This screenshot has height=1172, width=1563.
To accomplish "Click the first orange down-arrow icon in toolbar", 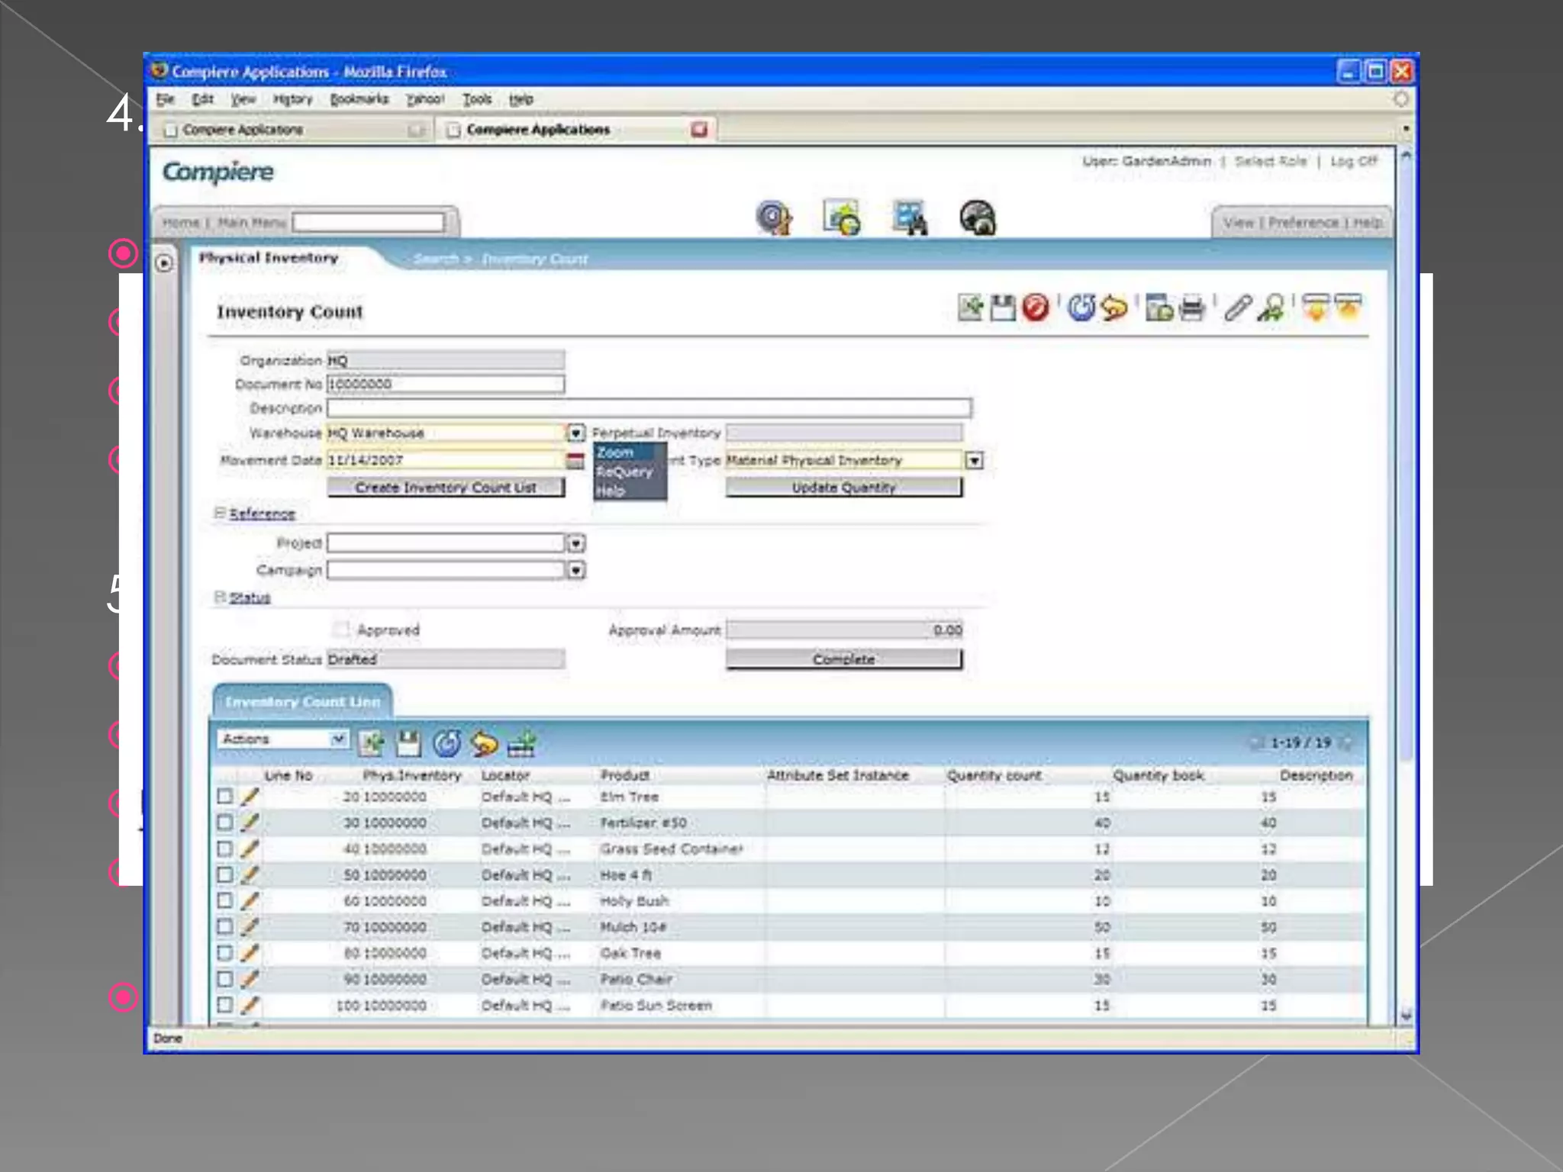I will click(x=1316, y=308).
